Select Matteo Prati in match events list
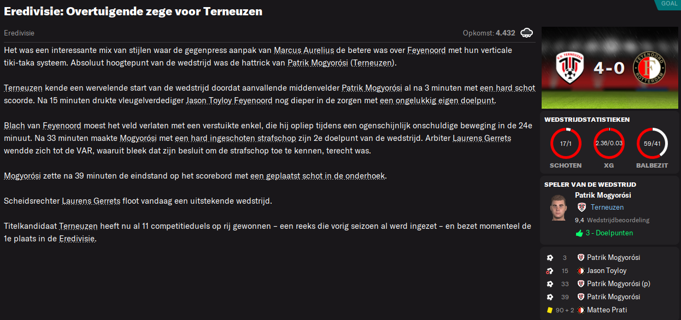Screen dimensions: 681x320 pos(607,310)
